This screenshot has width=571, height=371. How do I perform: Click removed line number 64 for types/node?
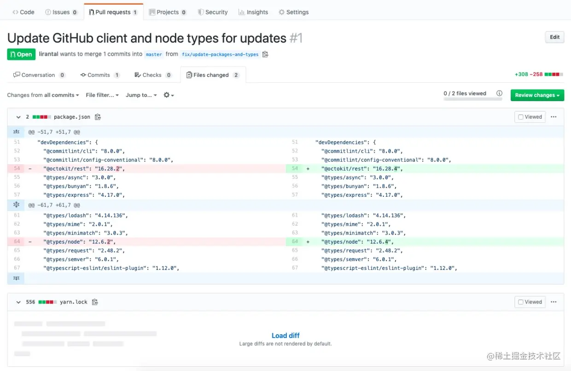[17, 241]
